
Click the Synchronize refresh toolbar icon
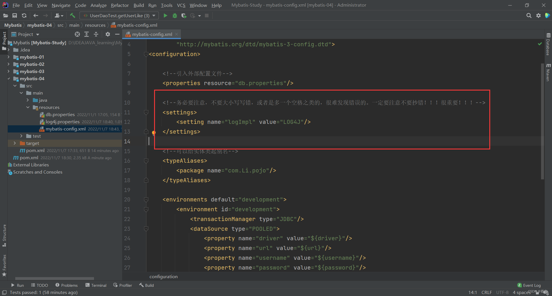24,16
